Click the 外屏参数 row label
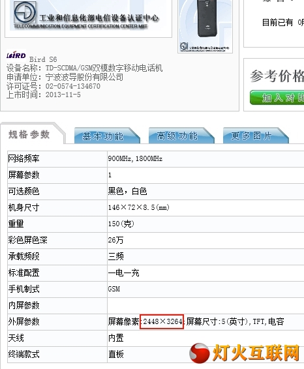 (x=23, y=321)
